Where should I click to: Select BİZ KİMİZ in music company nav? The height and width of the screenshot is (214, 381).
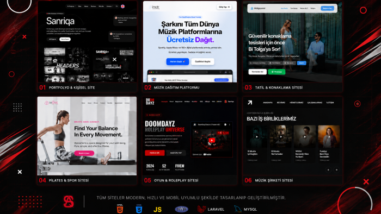coord(281,103)
